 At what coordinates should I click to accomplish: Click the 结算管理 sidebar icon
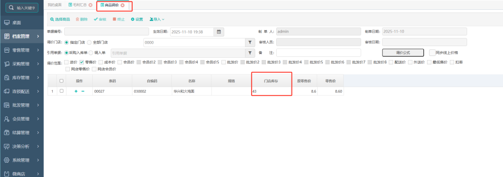tap(7, 132)
